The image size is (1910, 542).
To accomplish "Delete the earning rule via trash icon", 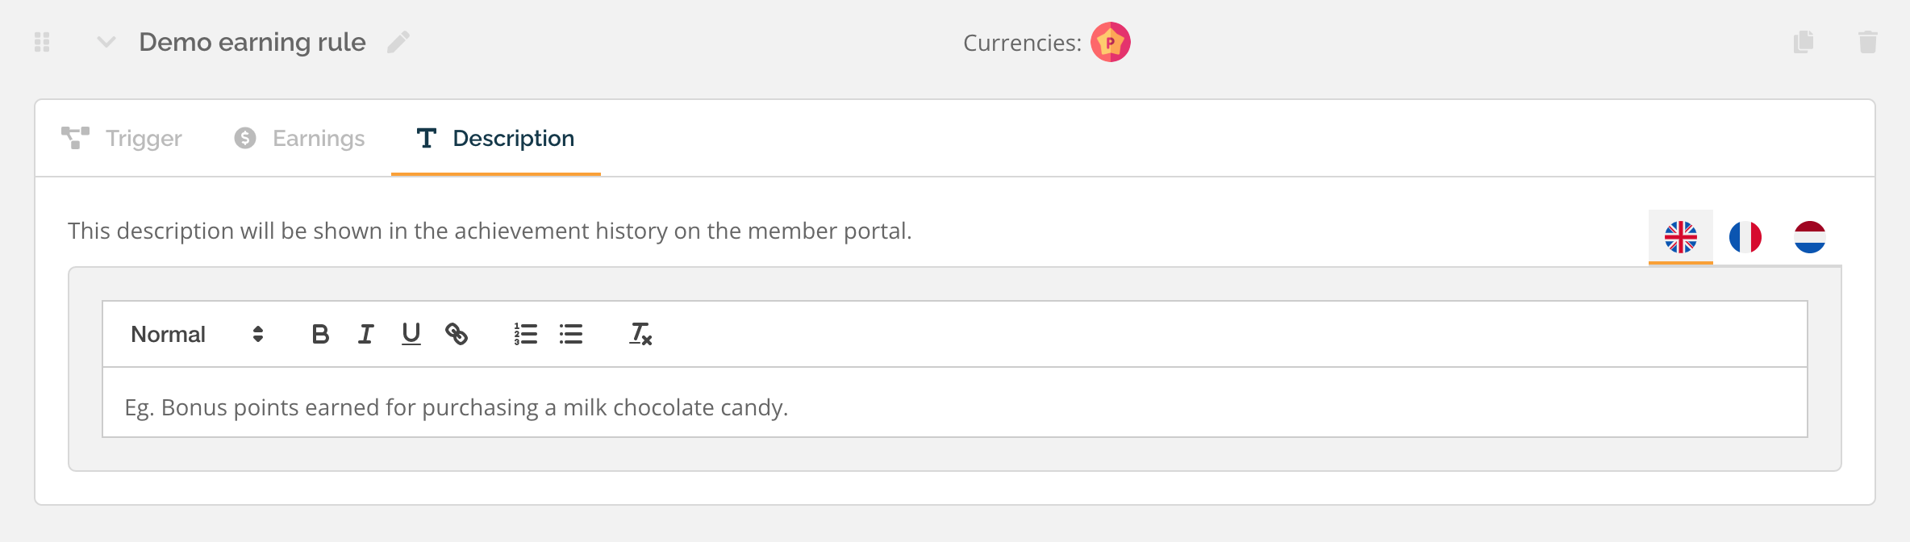I will point(1868,42).
